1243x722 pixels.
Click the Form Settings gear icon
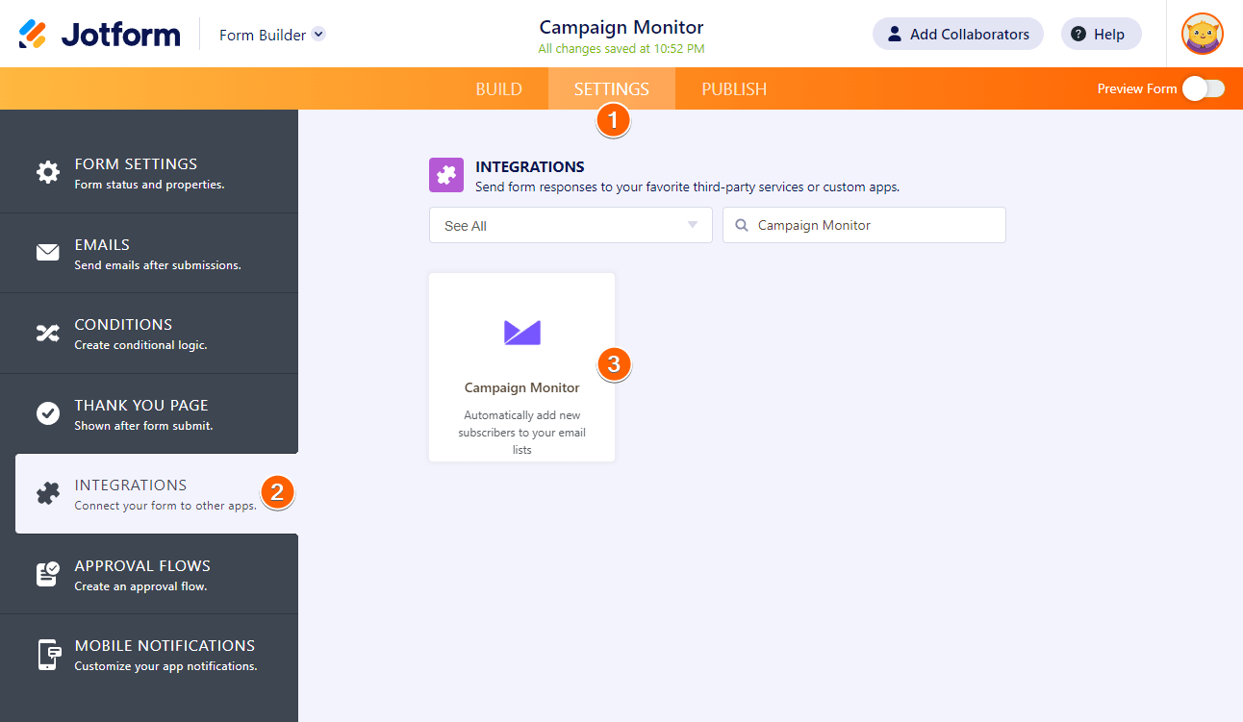coord(47,173)
